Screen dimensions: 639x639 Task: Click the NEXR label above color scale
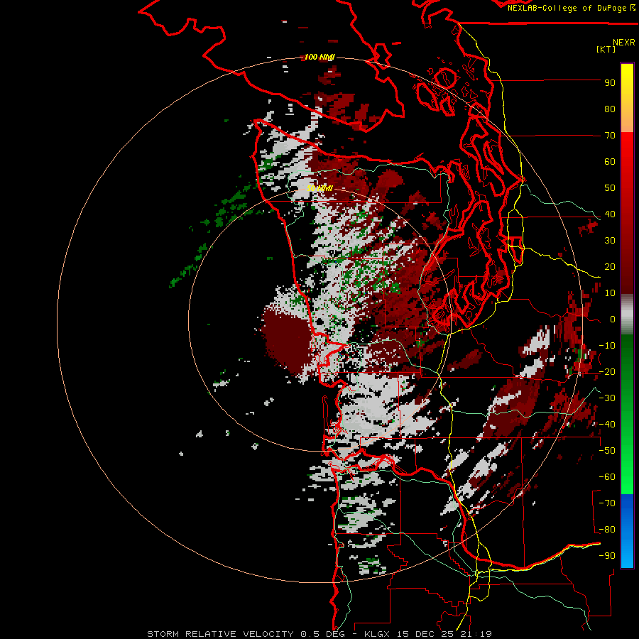point(624,43)
